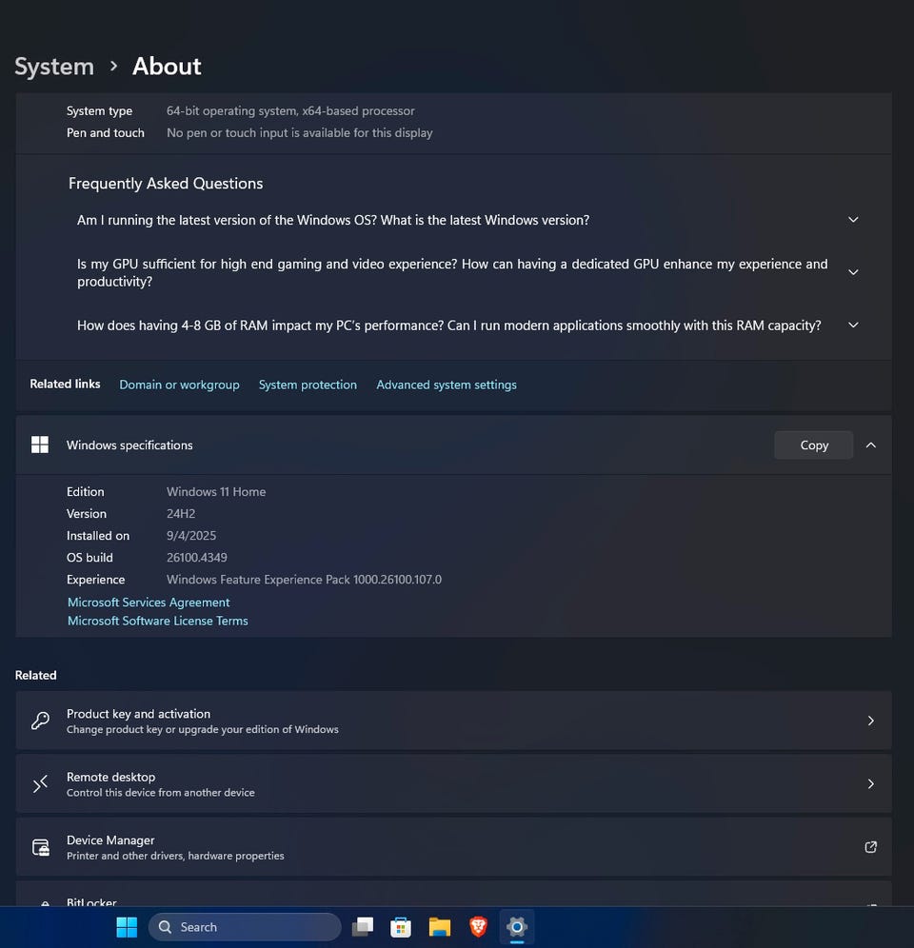
Task: Open the BitLocker entry
Action: click(x=454, y=894)
